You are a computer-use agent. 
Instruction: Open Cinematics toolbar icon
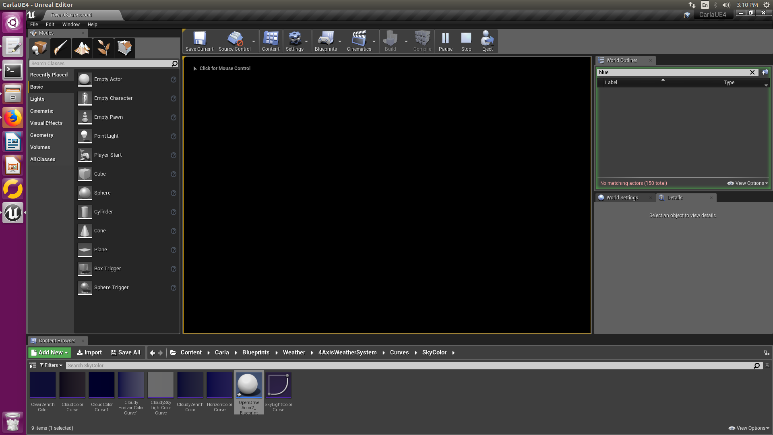359,41
